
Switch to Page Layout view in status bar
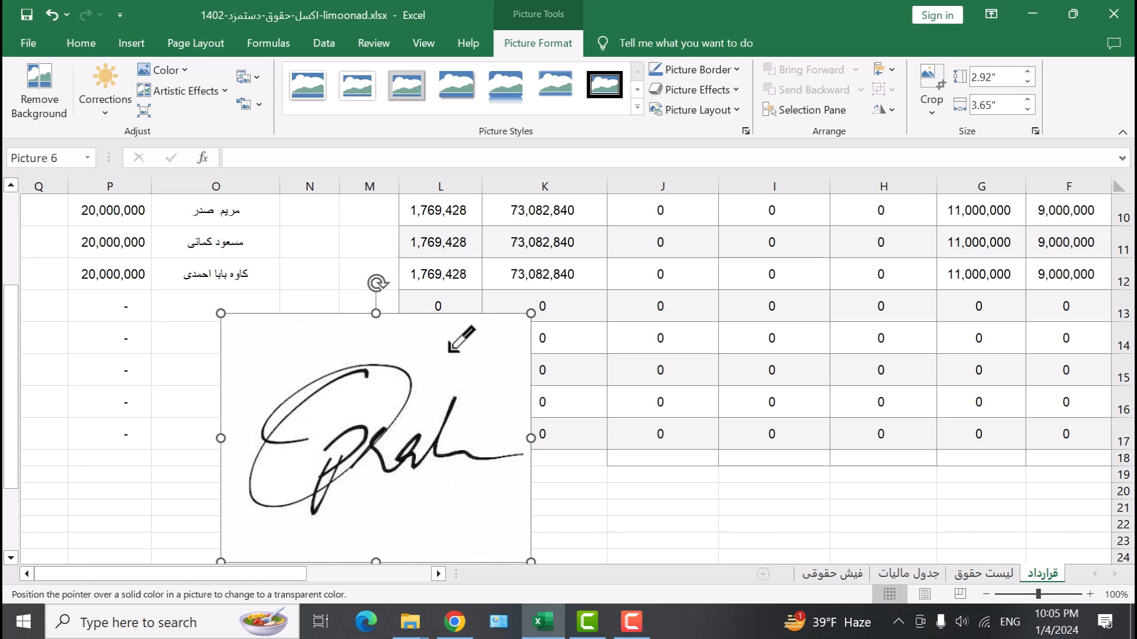(925, 594)
